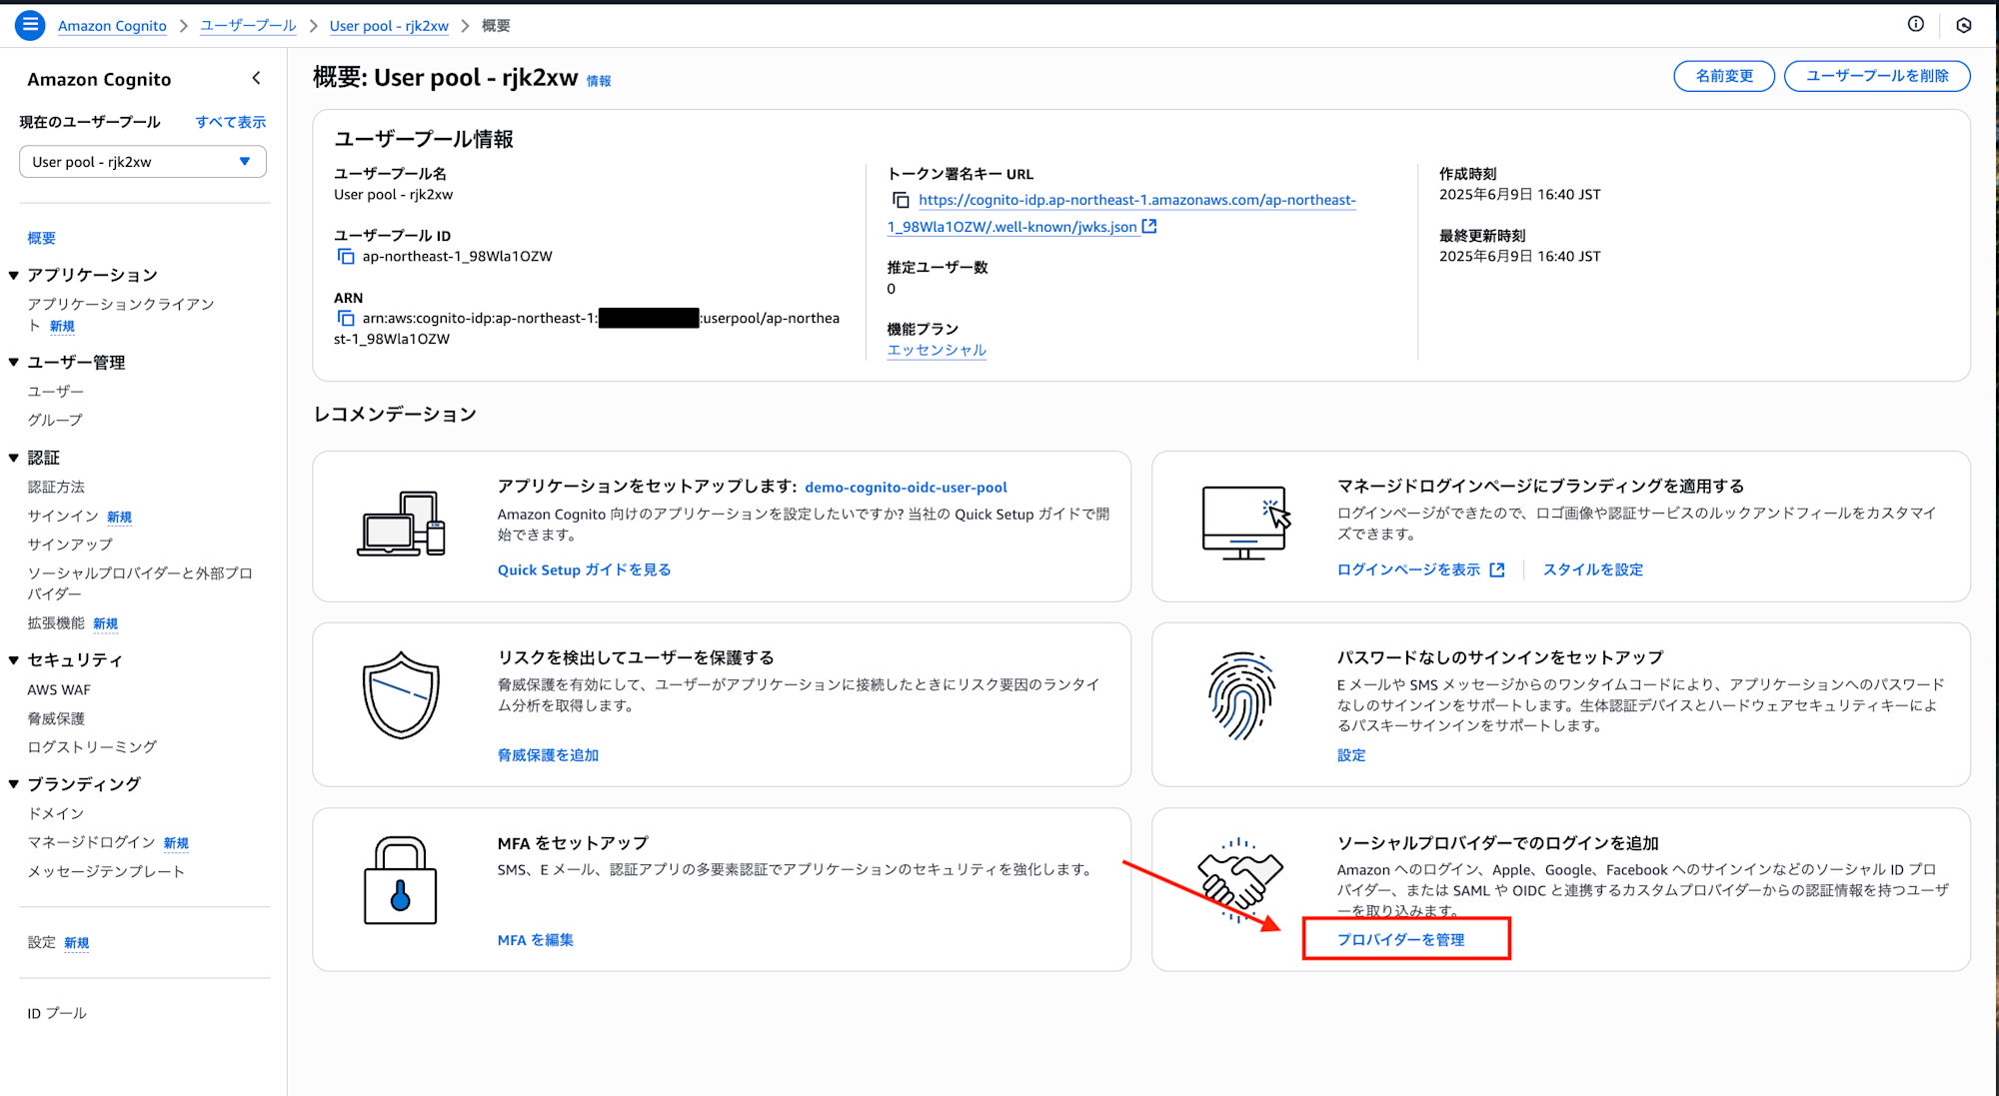Open the User pool - rjk2xw dropdown

[143, 162]
